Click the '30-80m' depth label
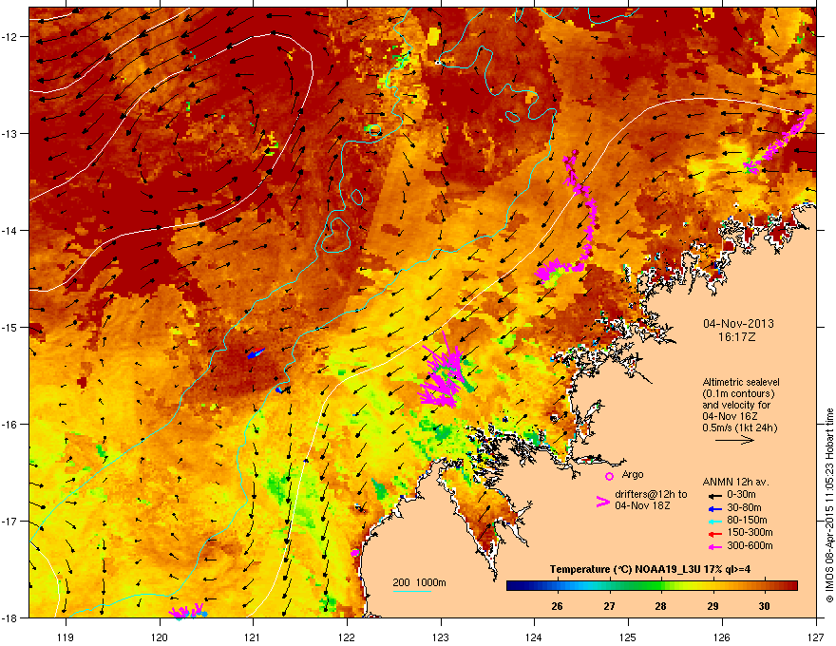 tap(744, 507)
